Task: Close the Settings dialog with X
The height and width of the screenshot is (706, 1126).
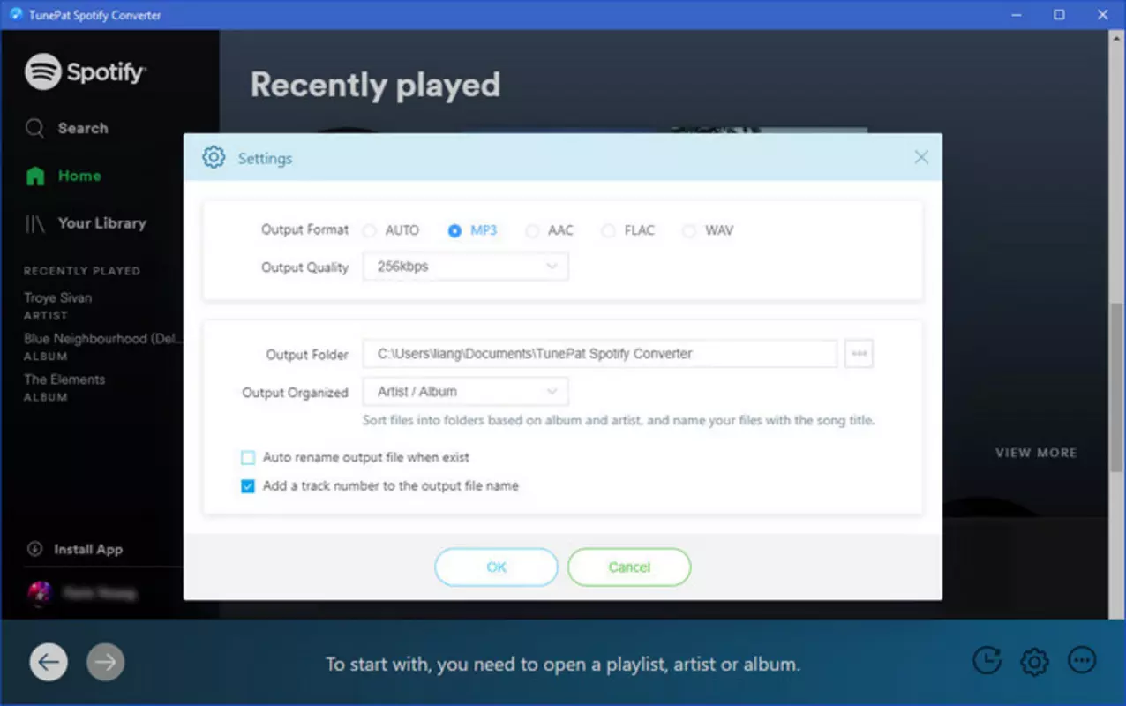Action: pyautogui.click(x=921, y=157)
